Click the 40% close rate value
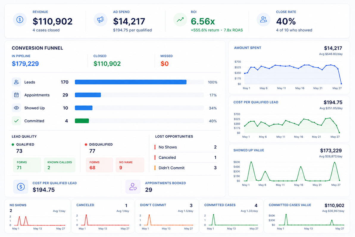Image resolution: width=355 pixels, height=237 pixels. (x=286, y=21)
